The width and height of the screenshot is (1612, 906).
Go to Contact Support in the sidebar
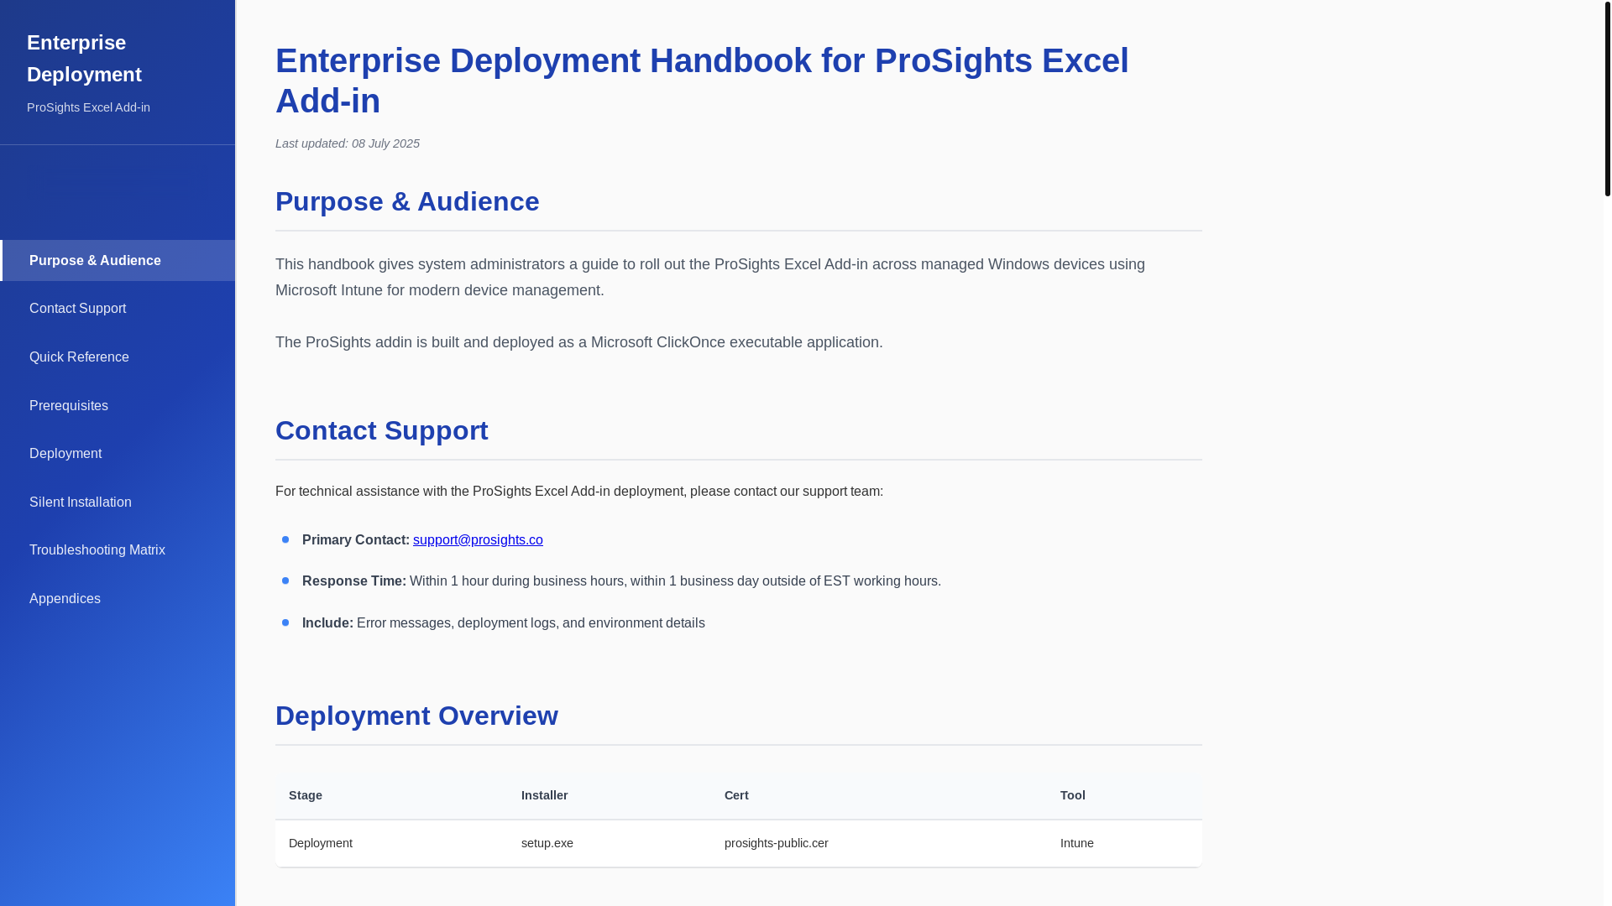coord(118,309)
